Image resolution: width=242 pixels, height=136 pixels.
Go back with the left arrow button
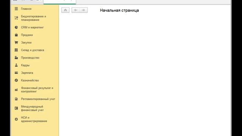pos(76,10)
